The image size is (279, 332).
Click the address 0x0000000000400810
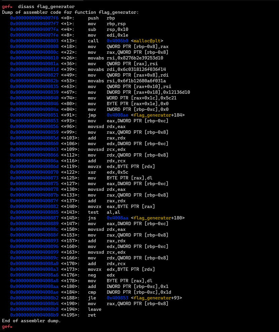tap(34, 58)
